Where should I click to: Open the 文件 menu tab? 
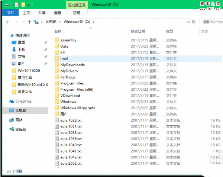pyautogui.click(x=10, y=13)
